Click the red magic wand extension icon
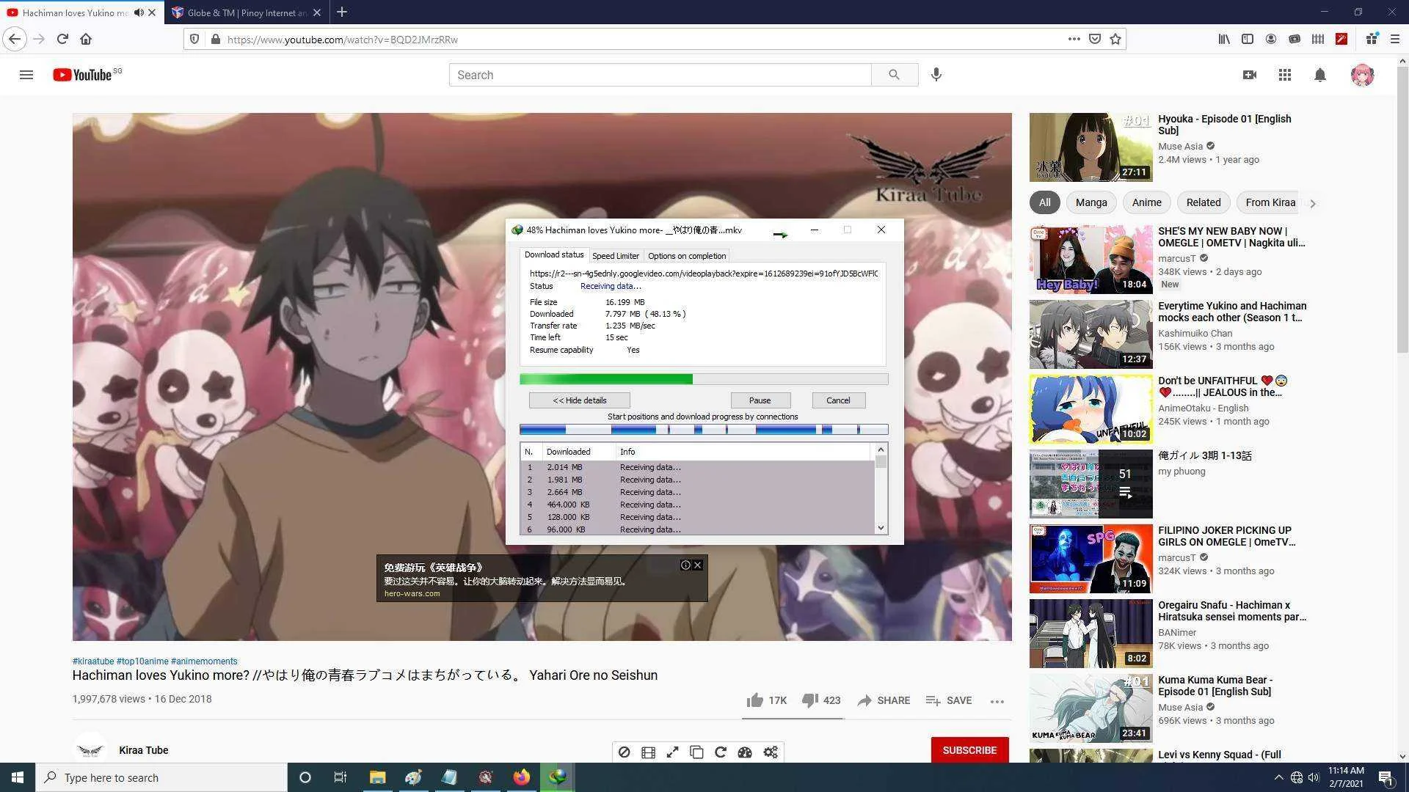 [x=1341, y=39]
